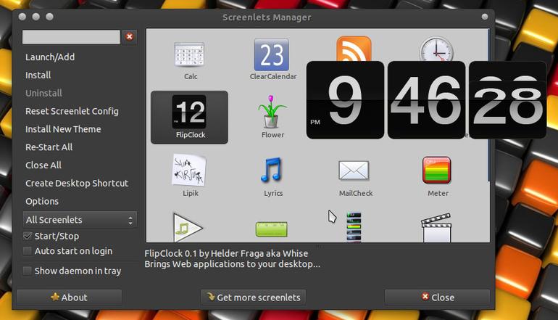The height and width of the screenshot is (320, 558).
Task: Select the Lipik screenlet icon
Action: [189, 170]
